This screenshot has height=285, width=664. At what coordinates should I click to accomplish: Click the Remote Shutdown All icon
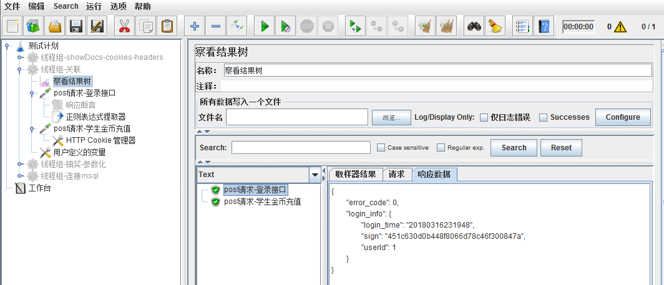(x=398, y=27)
